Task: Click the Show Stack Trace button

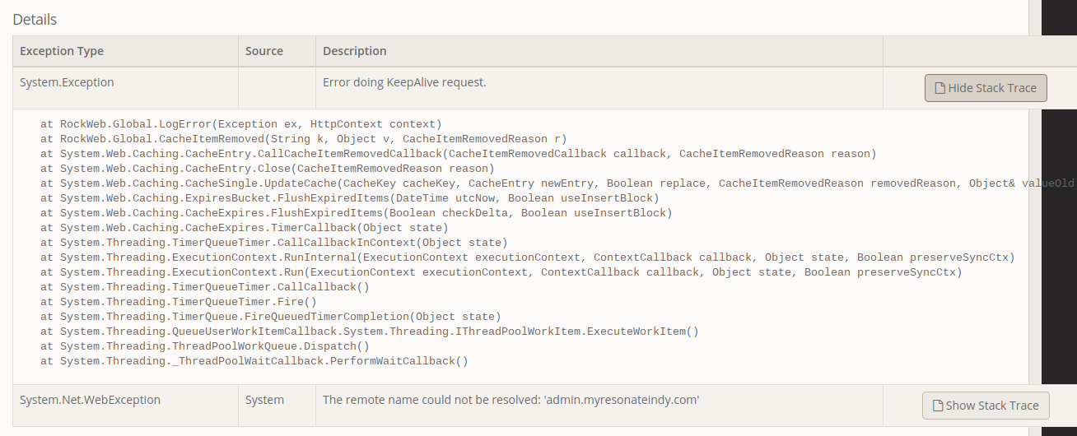Action: click(x=985, y=406)
